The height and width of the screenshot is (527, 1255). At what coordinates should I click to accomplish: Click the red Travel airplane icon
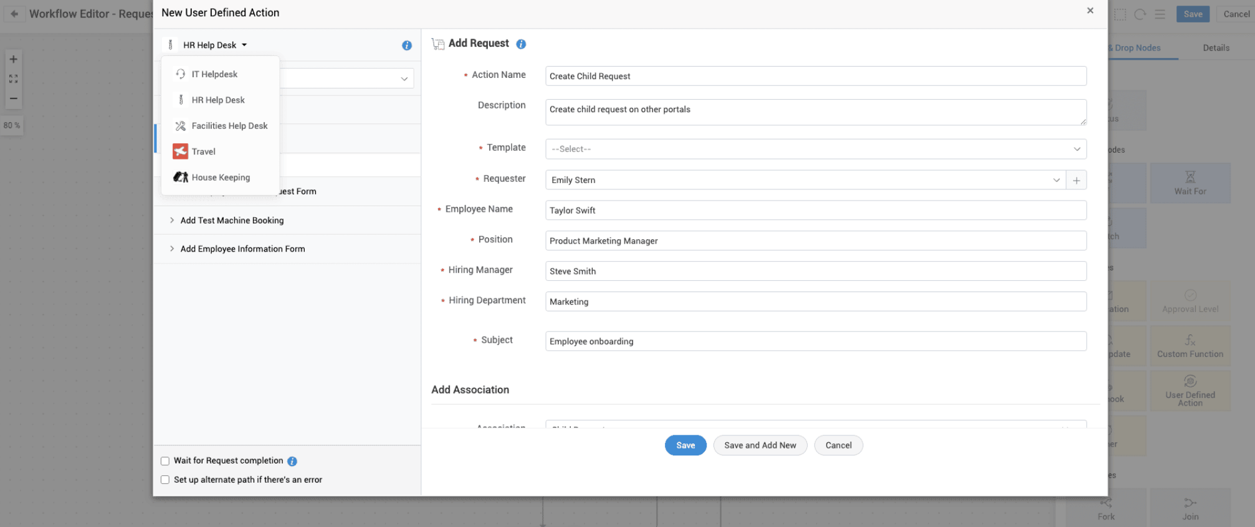181,151
